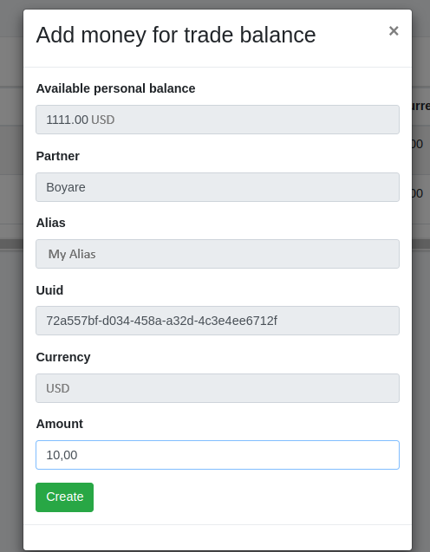Focus the Amount input field
Image resolution: width=430 pixels, height=552 pixels.
(218, 455)
